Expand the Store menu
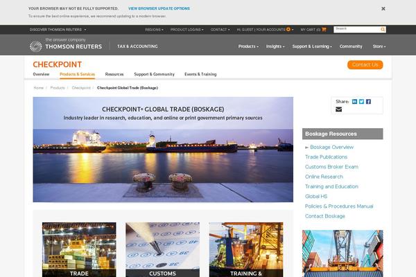Image resolution: width=416 pixels, height=277 pixels. (x=379, y=46)
